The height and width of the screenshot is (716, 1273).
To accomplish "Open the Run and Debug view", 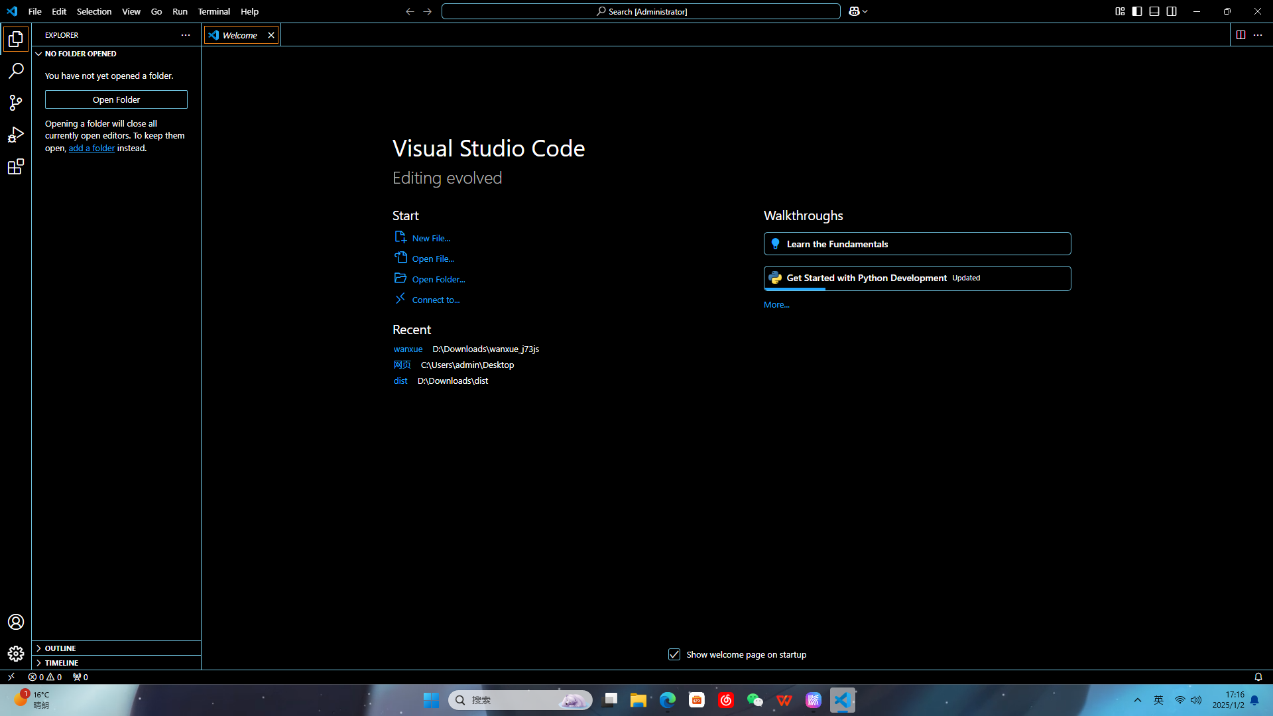I will (x=16, y=135).
